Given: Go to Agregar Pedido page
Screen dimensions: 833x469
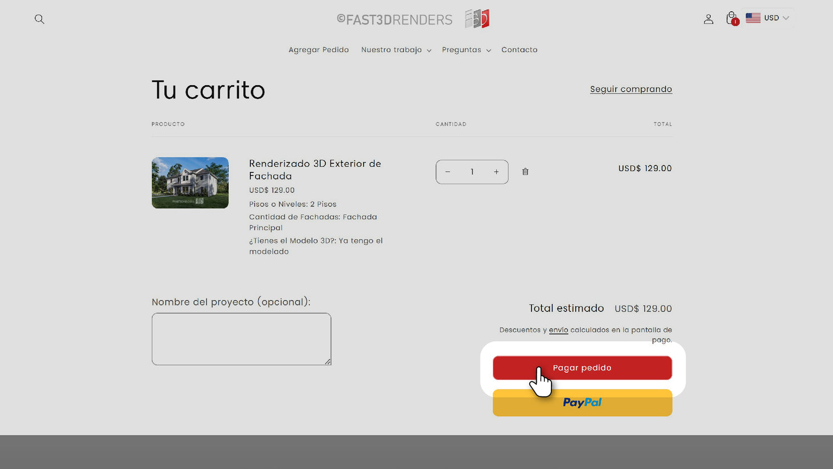Looking at the screenshot, I should (319, 50).
